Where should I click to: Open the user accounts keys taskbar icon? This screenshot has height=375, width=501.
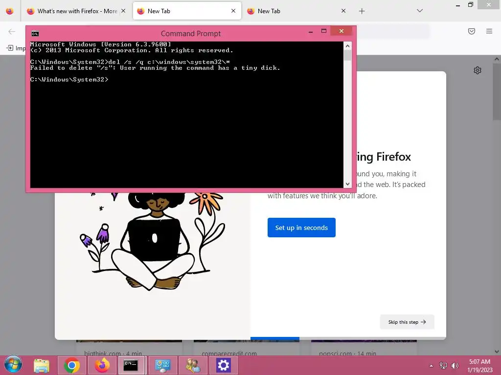[193, 365]
